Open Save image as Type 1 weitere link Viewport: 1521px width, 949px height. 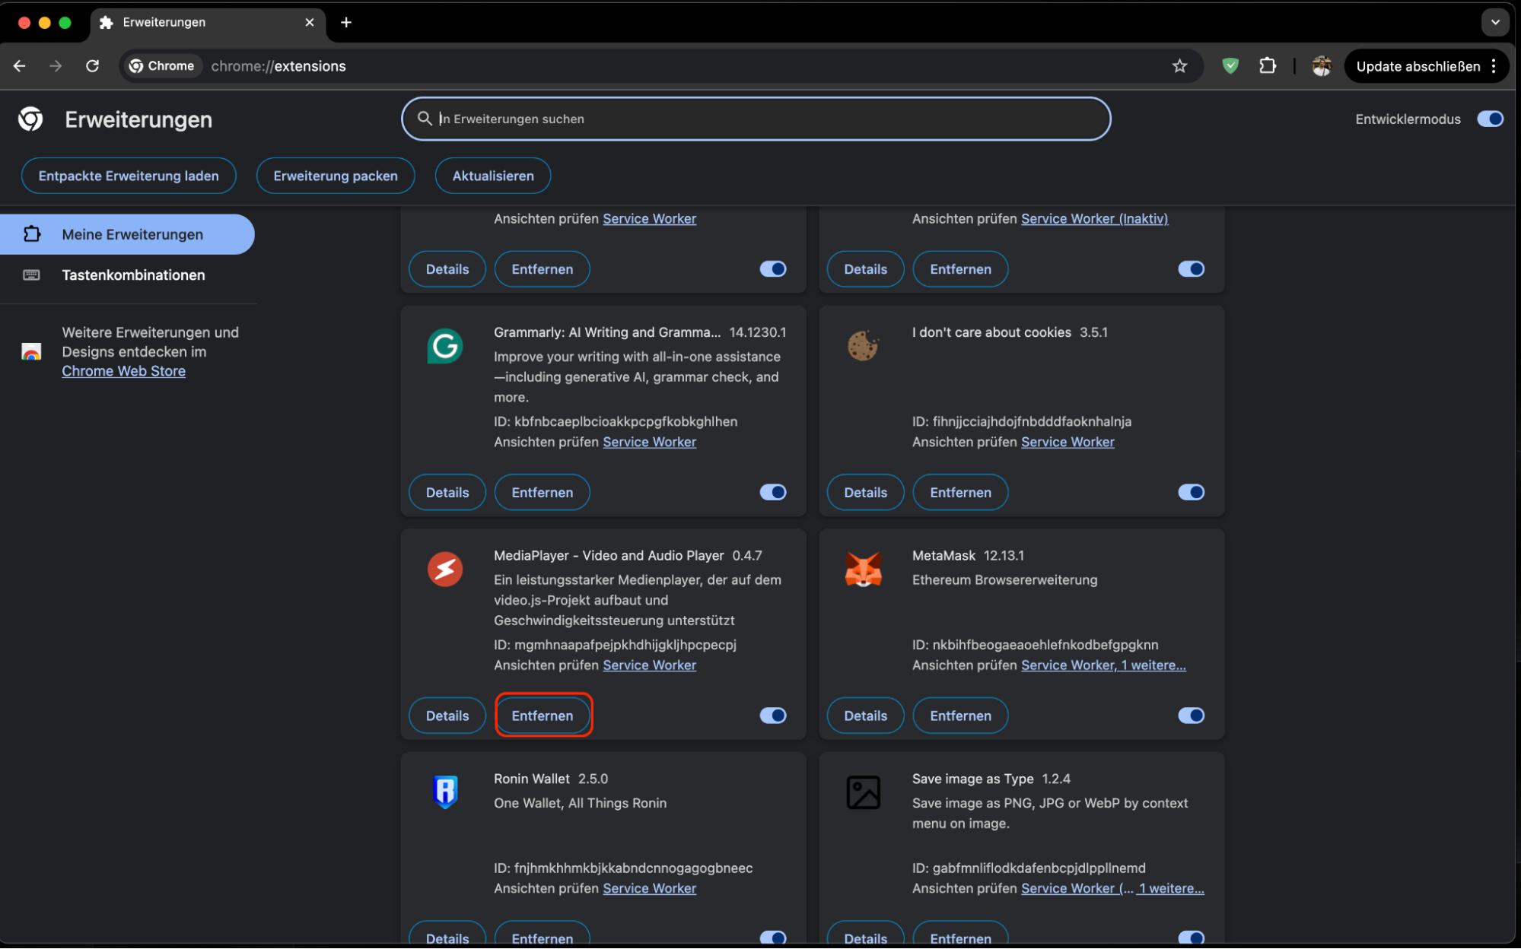coord(1171,888)
